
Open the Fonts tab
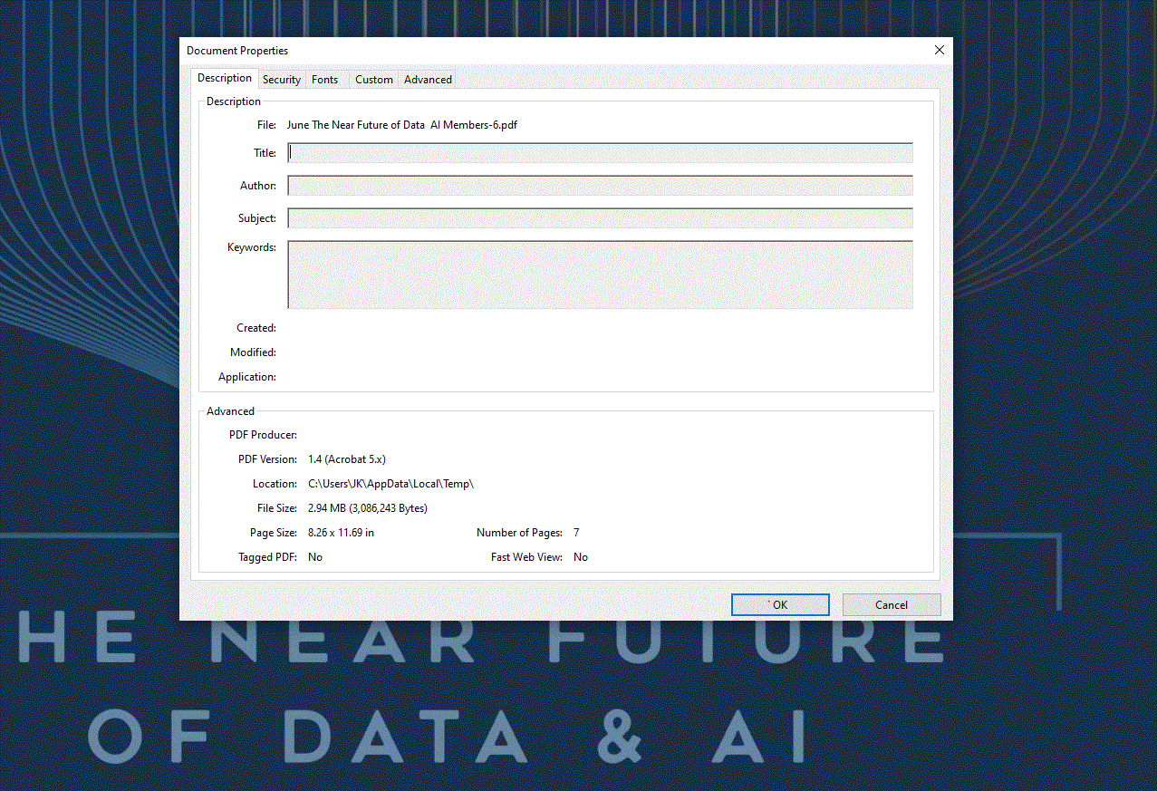(324, 80)
